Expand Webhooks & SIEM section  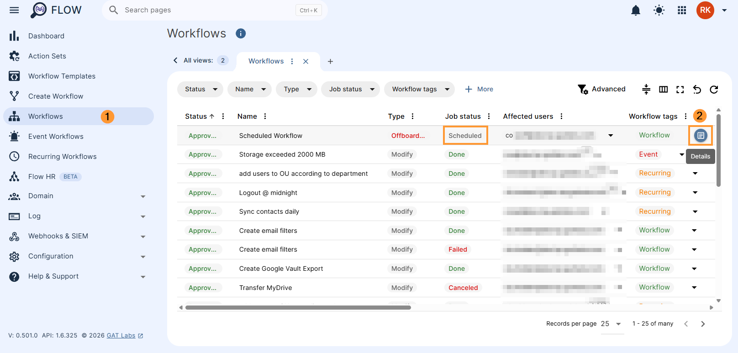point(79,236)
